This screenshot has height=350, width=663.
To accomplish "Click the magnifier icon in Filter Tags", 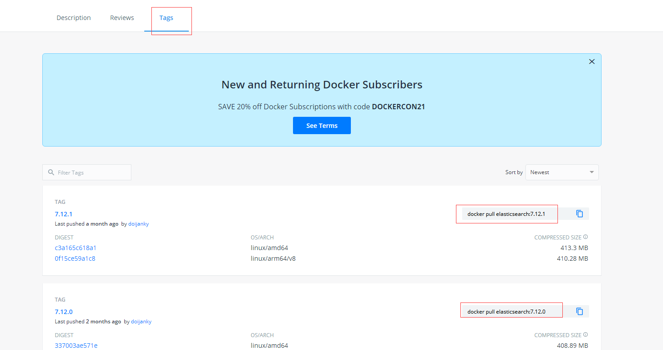I will pos(51,172).
